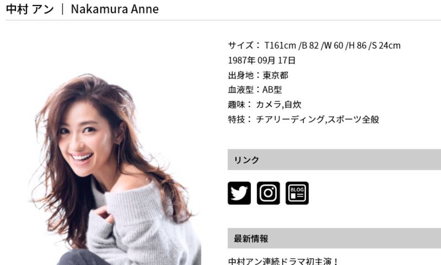Click the 最新情報 section header
This screenshot has height=265, width=441.
point(334,238)
